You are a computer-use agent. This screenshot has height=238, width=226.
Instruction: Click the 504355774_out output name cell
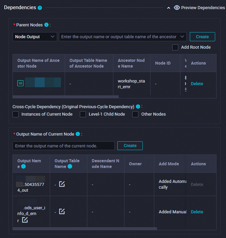(x=31, y=184)
